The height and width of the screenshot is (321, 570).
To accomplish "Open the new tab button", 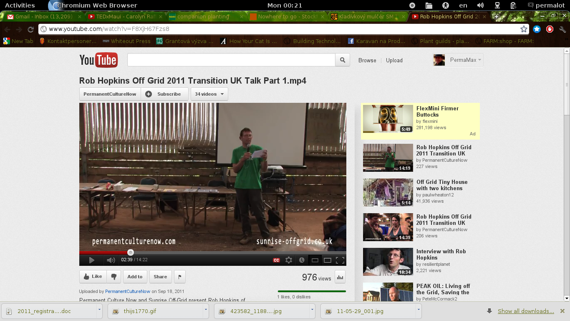I will tap(497, 16).
